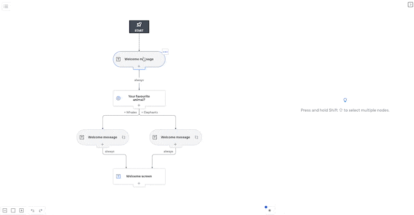Click the 'Press and hold Shift' hint text
Viewport: 414px width, 215px height.
click(x=345, y=110)
